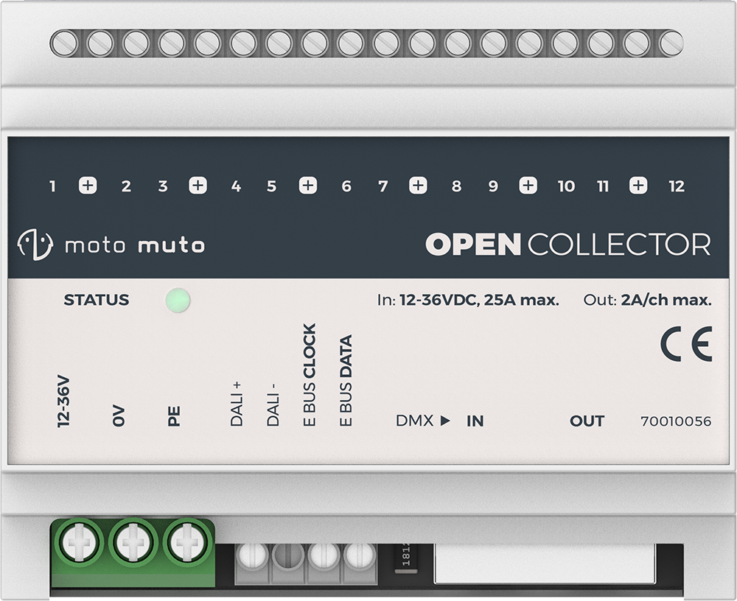737x601 pixels.
Task: Click the DMX arrow triangle pointing to IN
Action: [445, 421]
